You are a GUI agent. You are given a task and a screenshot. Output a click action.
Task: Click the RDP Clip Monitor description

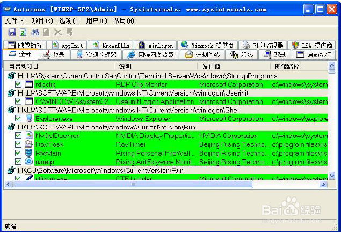tap(141, 84)
